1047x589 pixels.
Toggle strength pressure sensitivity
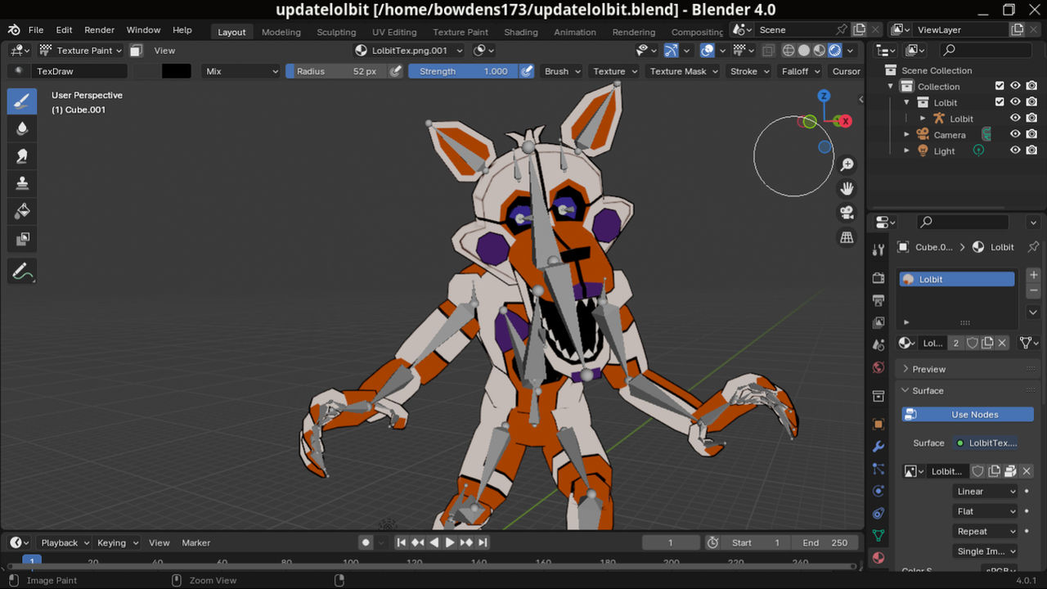(x=528, y=71)
